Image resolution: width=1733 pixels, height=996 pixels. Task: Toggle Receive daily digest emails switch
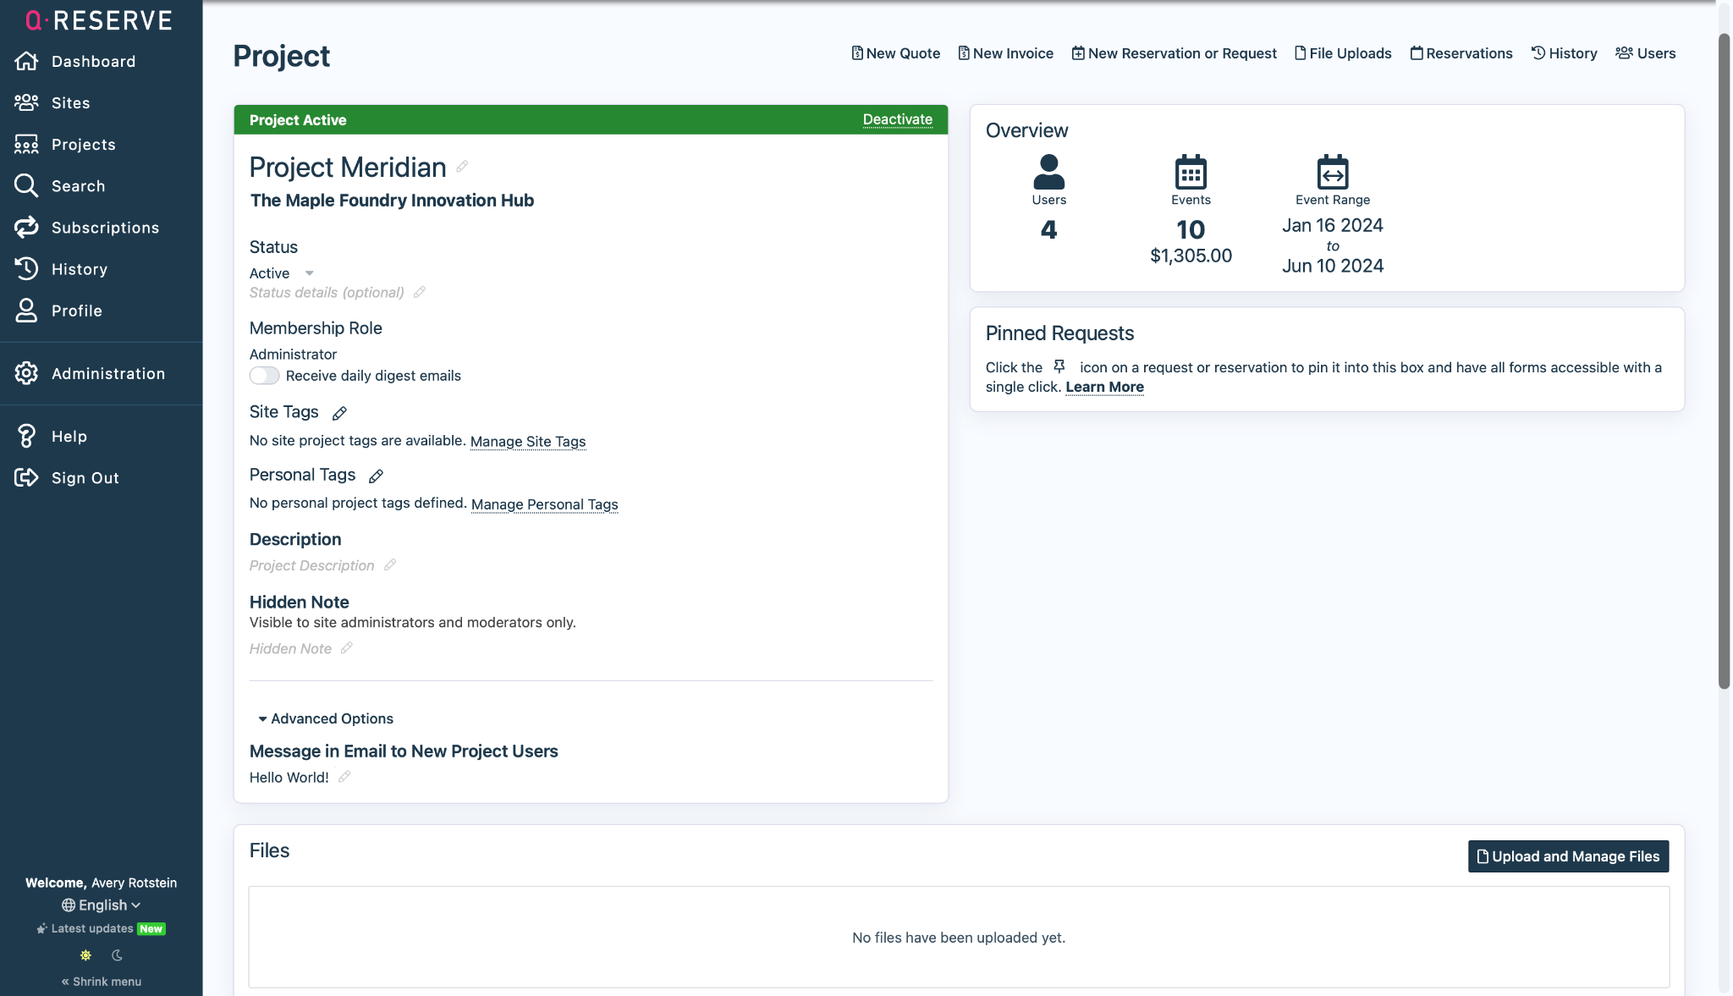click(264, 376)
